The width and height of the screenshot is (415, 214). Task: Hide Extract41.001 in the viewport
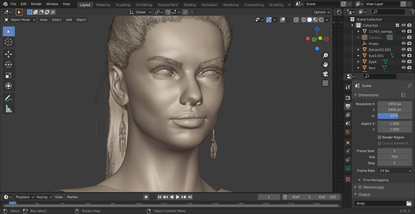coord(404,49)
